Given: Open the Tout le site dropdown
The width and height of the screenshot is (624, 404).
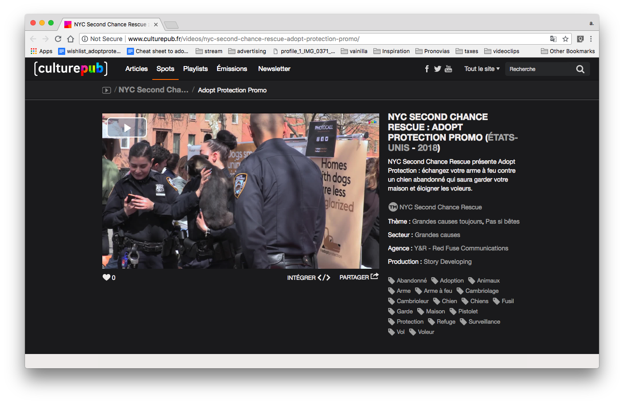Looking at the screenshot, I should click(482, 69).
